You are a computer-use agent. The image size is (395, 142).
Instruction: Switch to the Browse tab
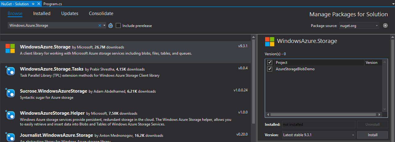[15, 13]
